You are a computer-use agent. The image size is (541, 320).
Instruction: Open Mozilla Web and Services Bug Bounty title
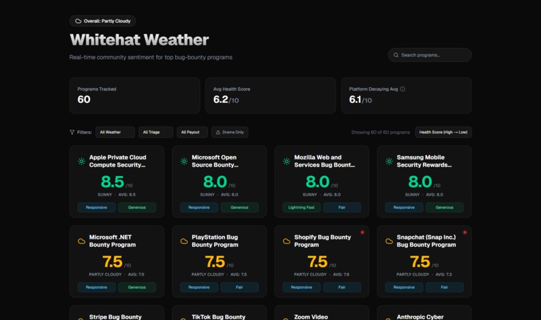(x=324, y=161)
